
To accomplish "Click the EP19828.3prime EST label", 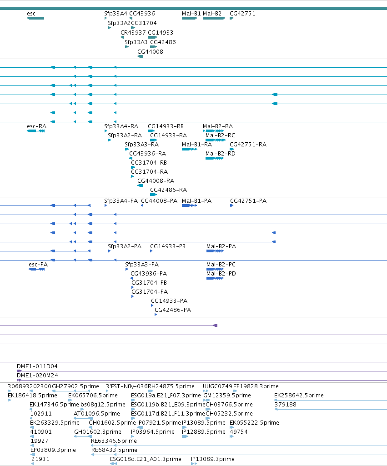I will [x=256, y=386].
